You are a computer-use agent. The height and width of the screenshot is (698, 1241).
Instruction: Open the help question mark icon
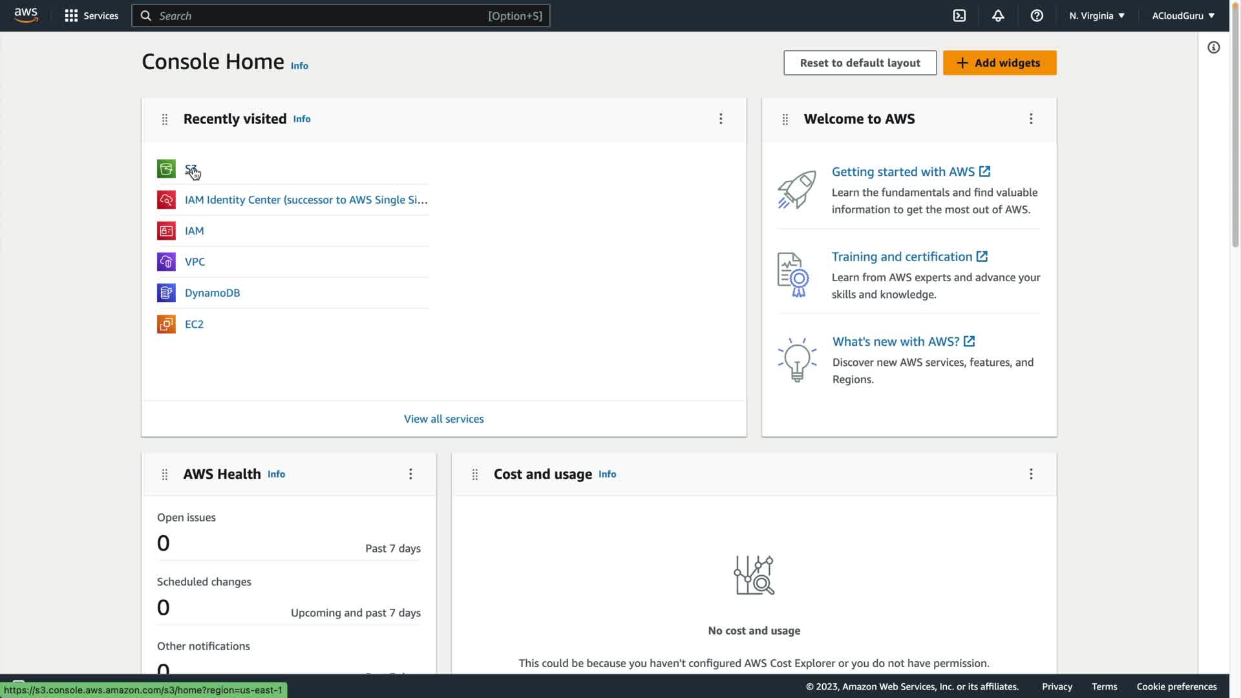1037,16
